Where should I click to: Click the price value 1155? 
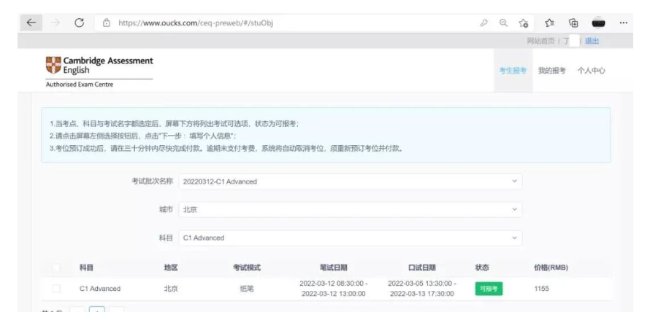click(x=541, y=289)
